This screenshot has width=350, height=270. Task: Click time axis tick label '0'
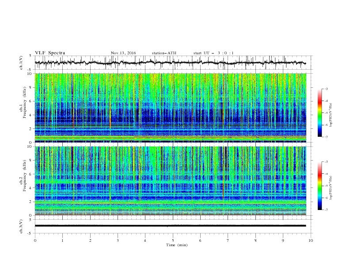35,240
